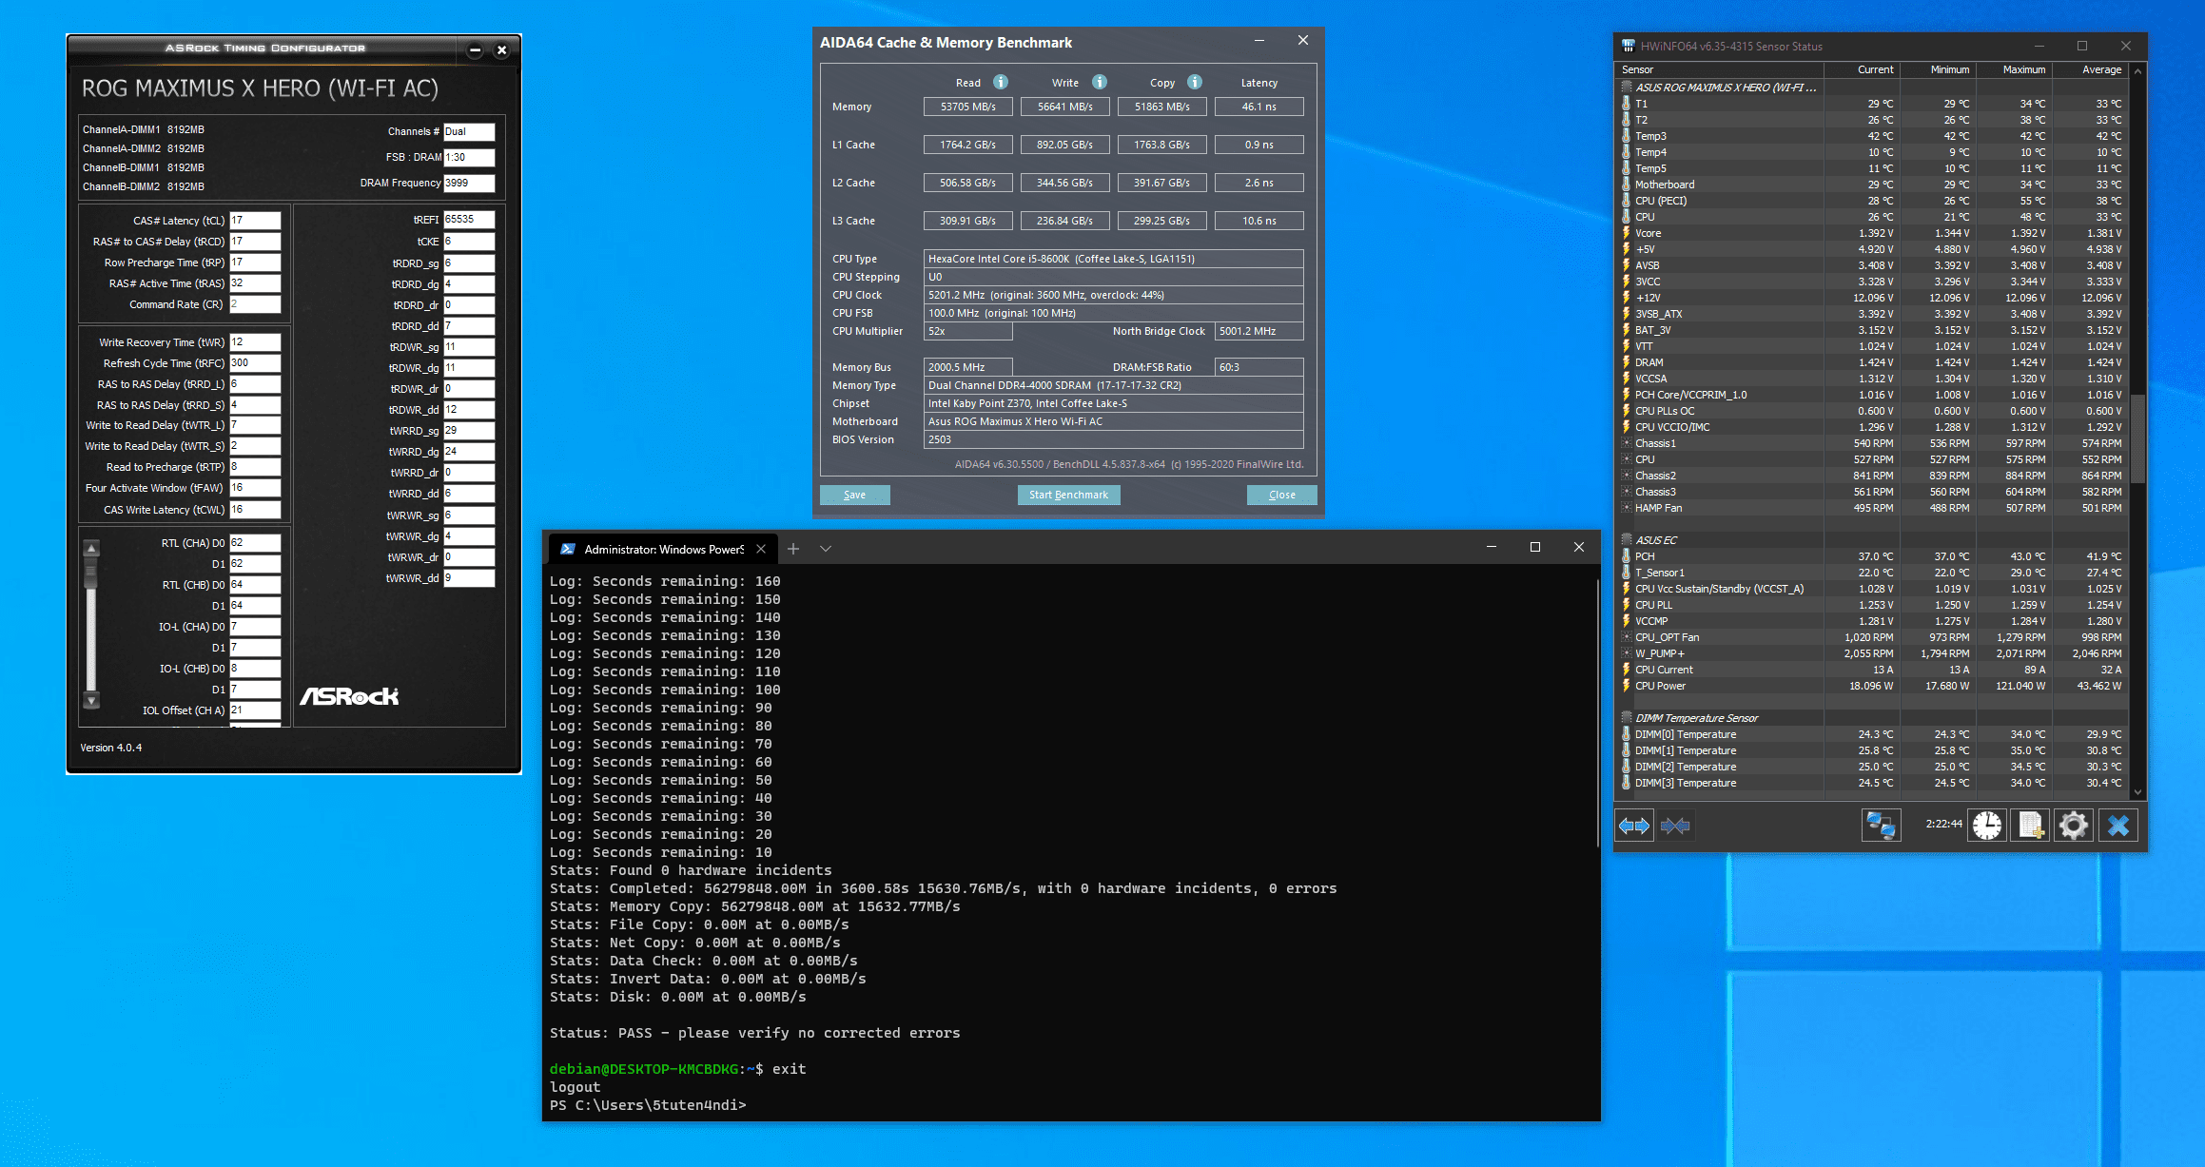
Task: Click Write info icon in AIDA64
Action: (1100, 82)
